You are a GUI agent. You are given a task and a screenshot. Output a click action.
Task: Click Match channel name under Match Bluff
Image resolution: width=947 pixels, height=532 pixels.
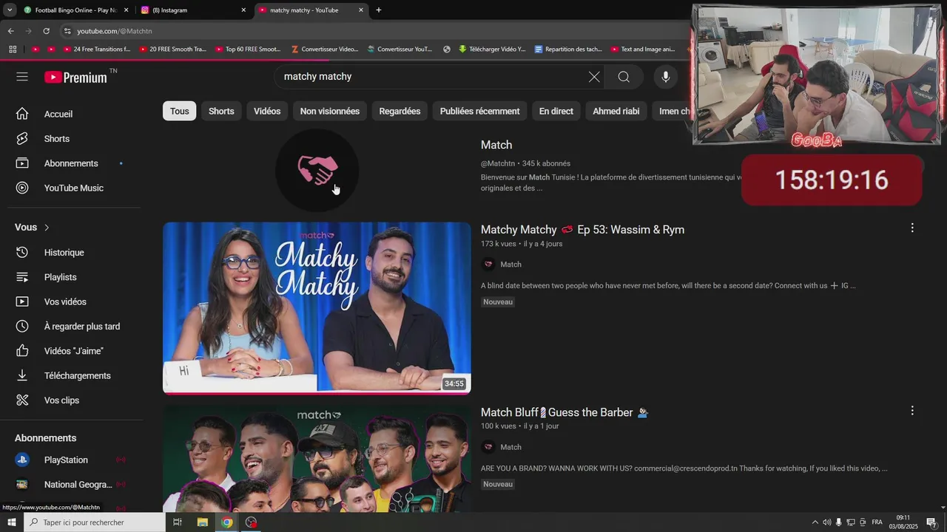(510, 447)
